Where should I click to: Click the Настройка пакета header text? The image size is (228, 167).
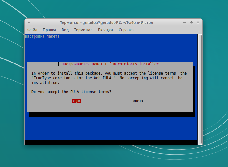(42, 36)
